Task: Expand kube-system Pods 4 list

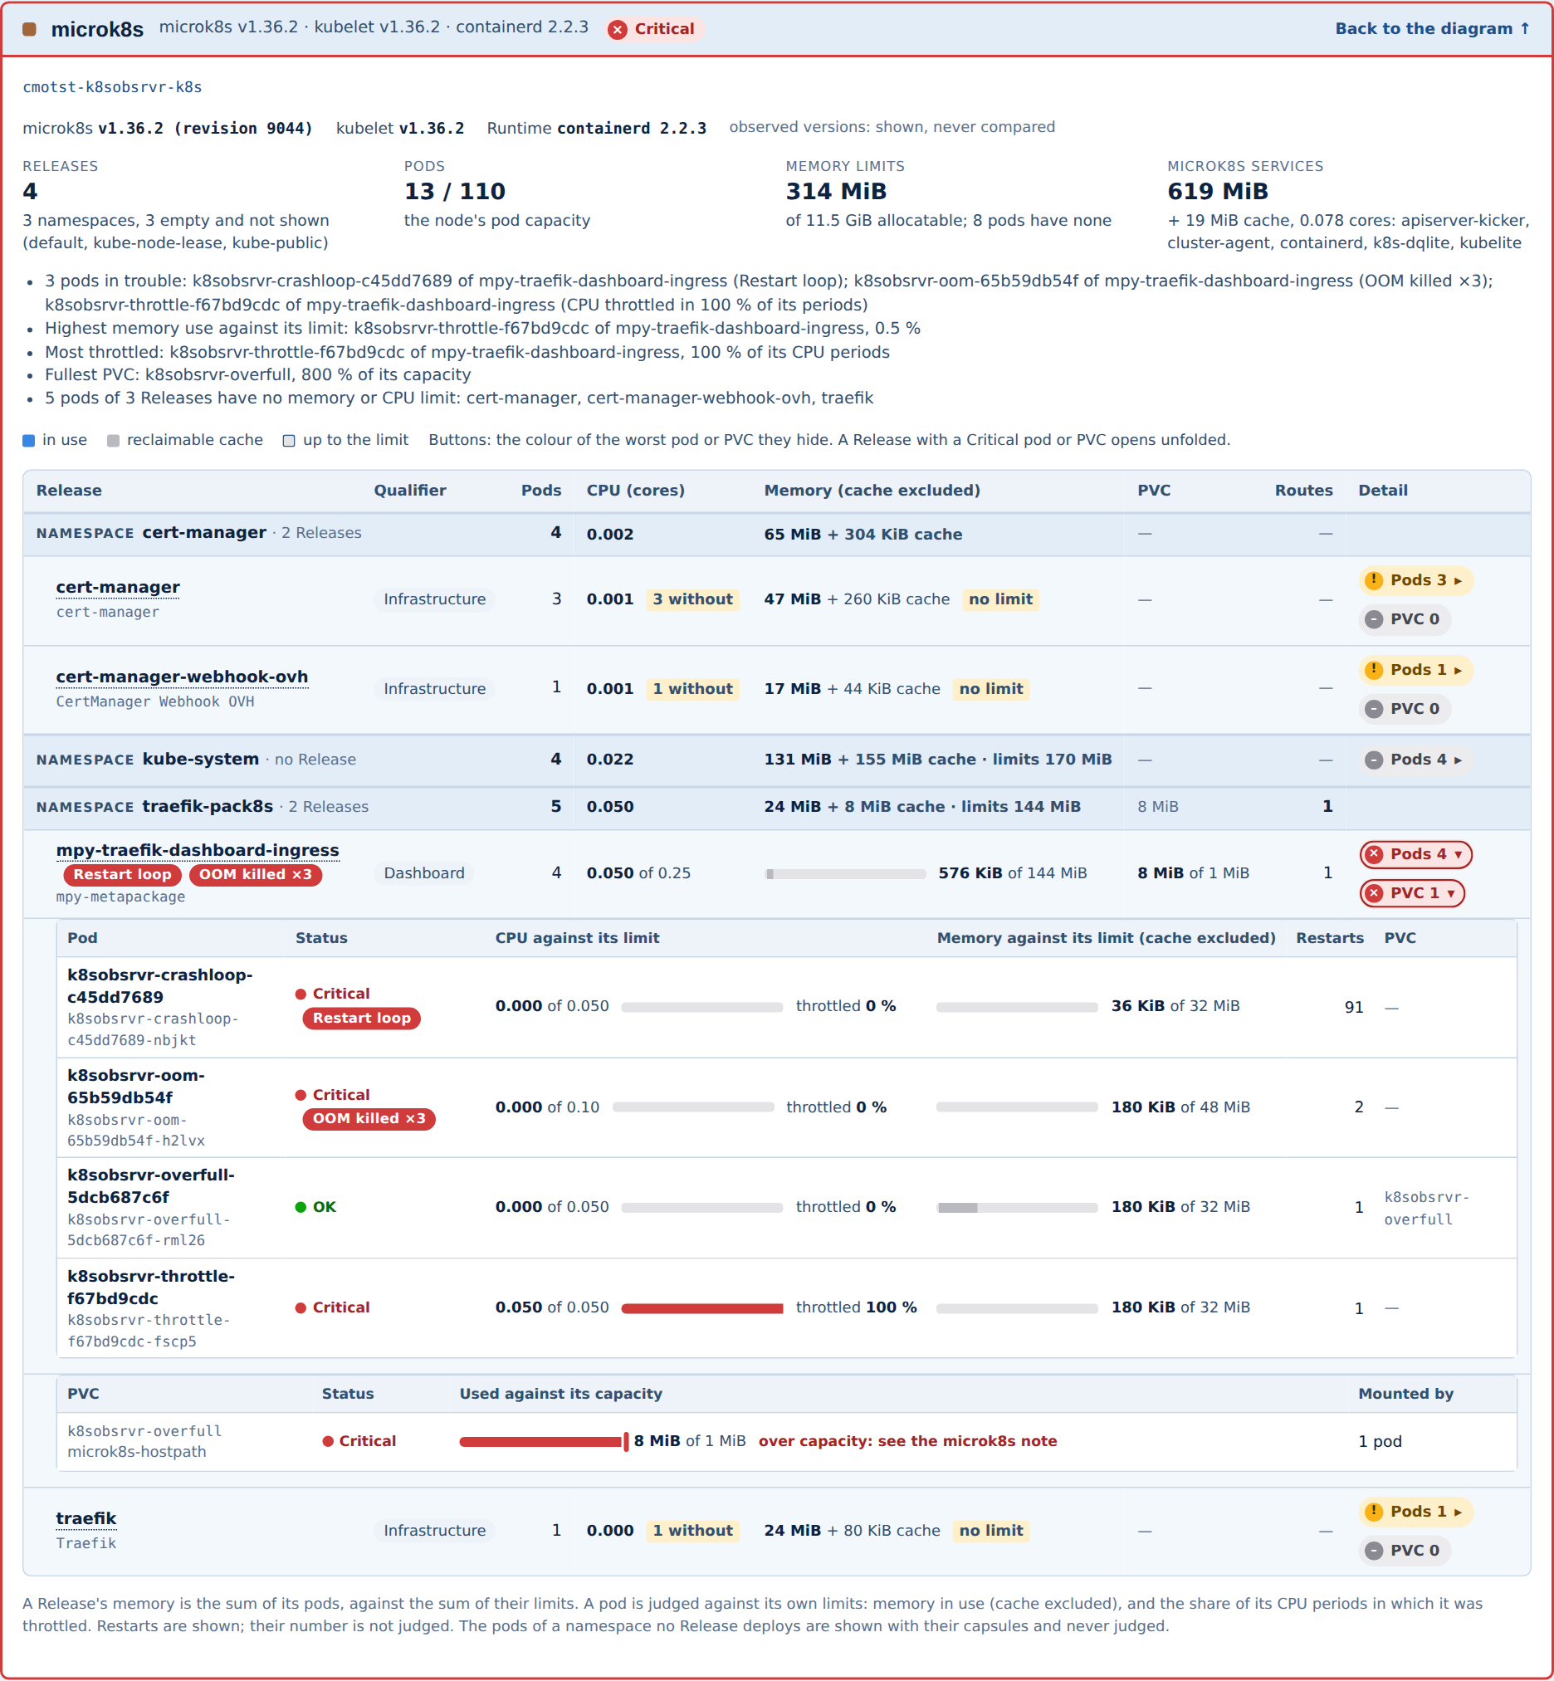Action: [1415, 760]
